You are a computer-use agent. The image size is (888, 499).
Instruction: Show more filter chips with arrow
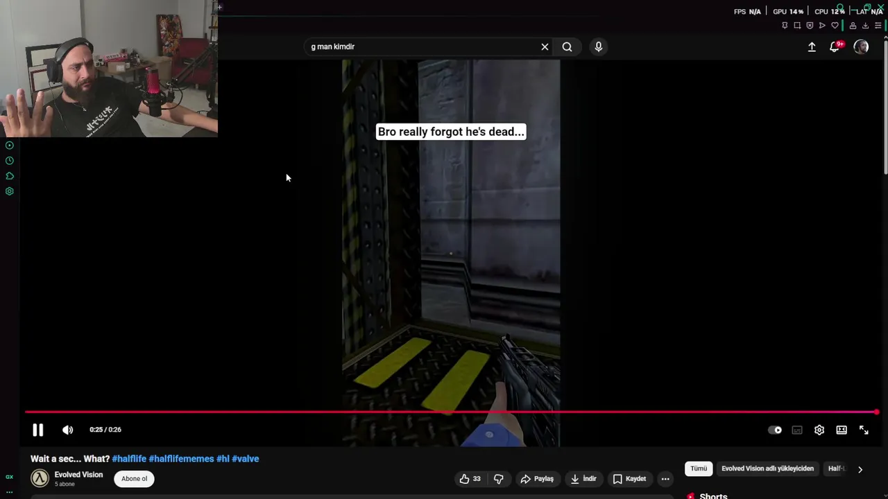point(860,469)
